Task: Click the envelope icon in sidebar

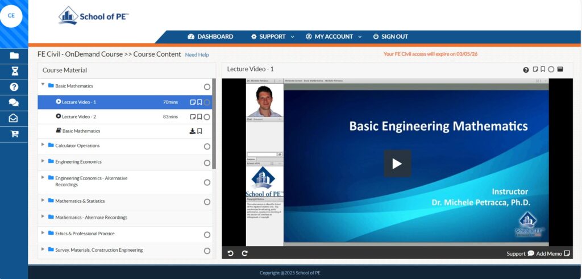Action: [x=14, y=118]
